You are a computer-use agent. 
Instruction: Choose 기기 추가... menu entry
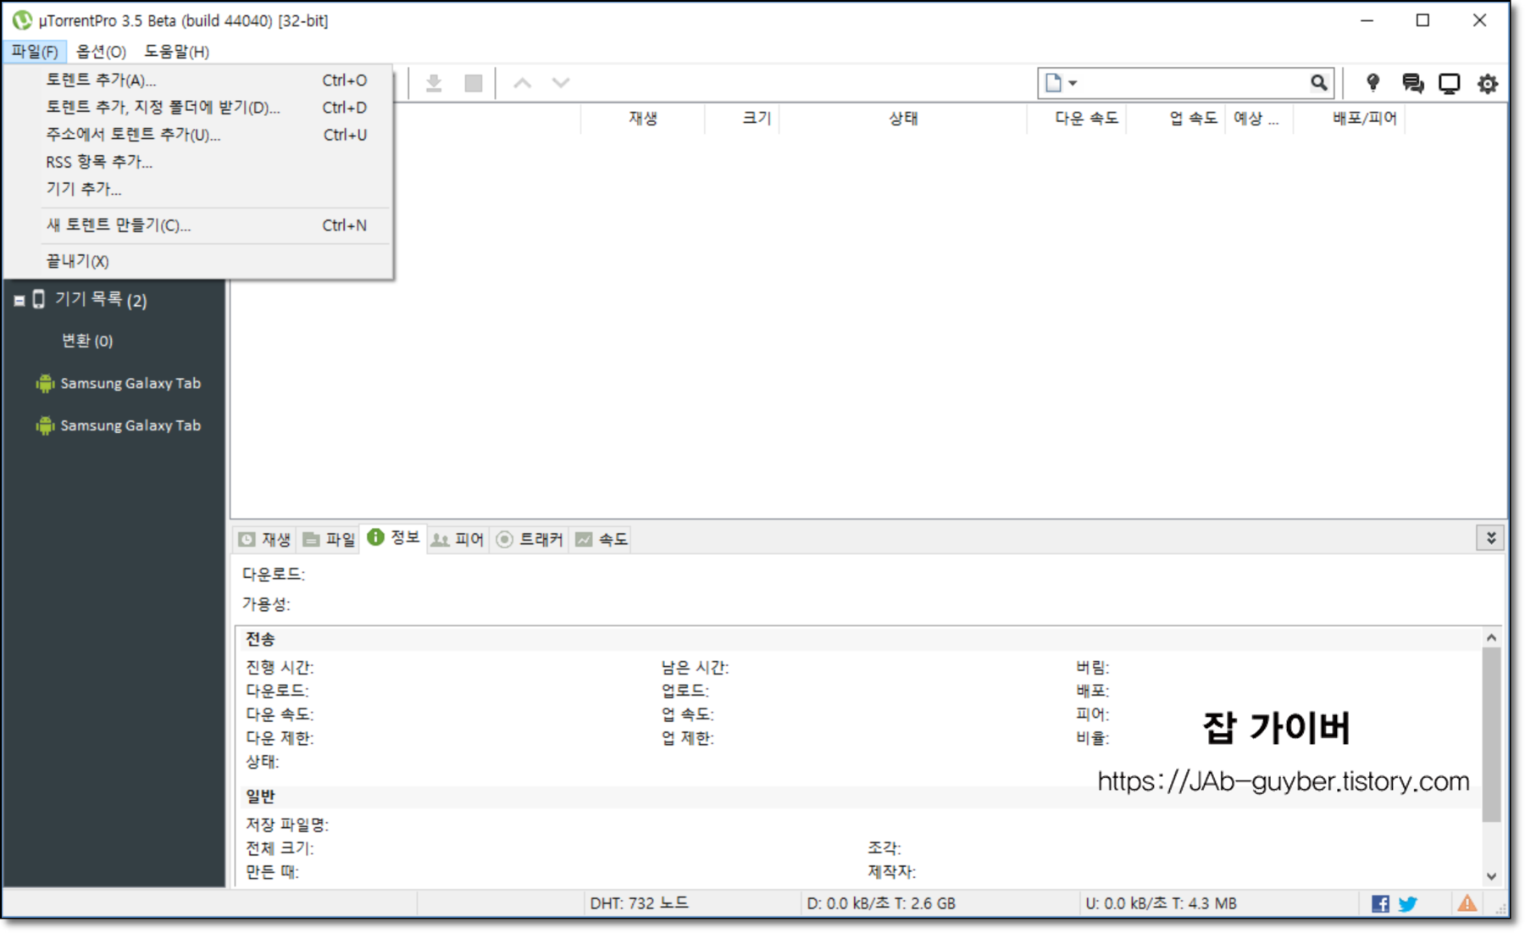[199, 189]
